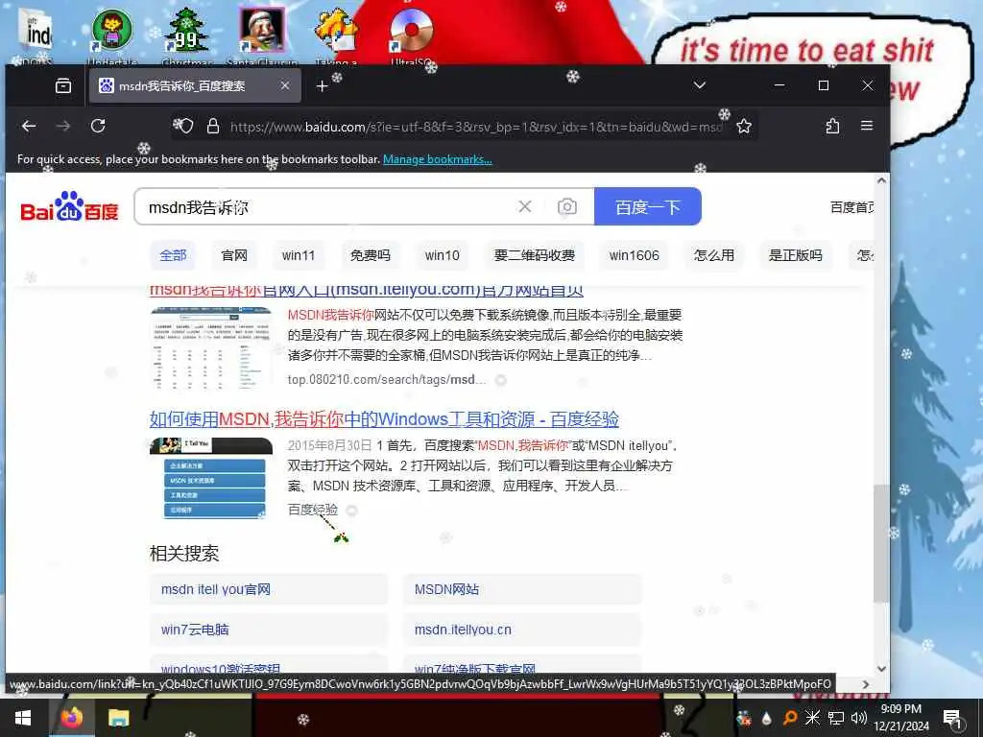The image size is (983, 737).
Task: Open the Firefox hamburger application menu
Action: tap(867, 126)
